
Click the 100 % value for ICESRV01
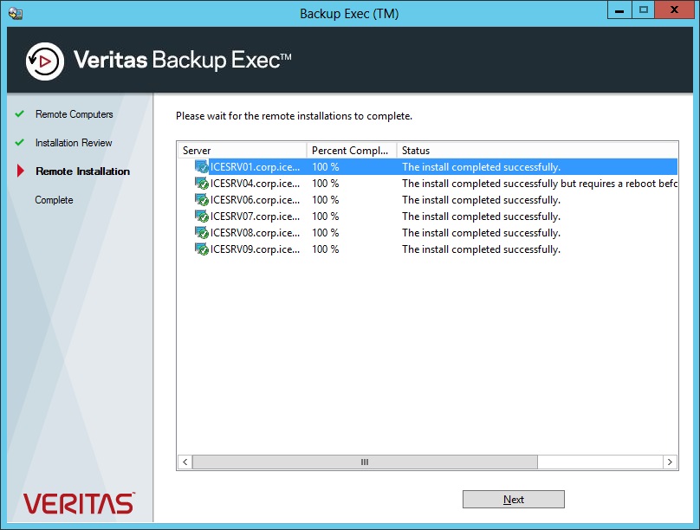click(326, 167)
